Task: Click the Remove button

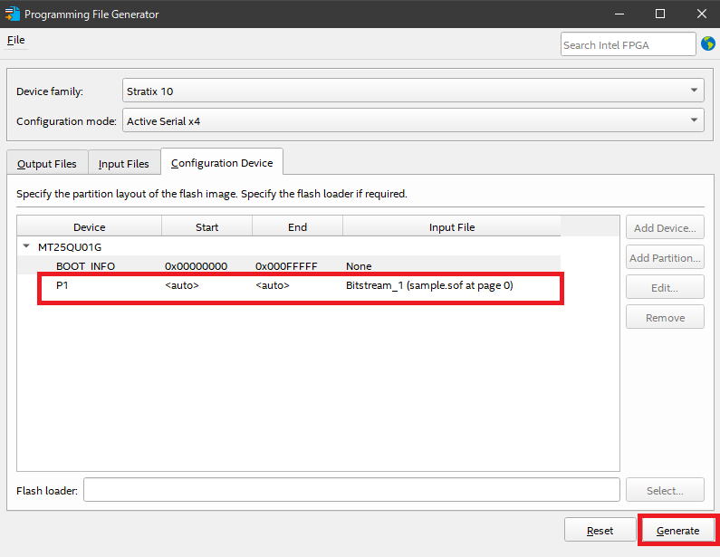Action: 665,317
